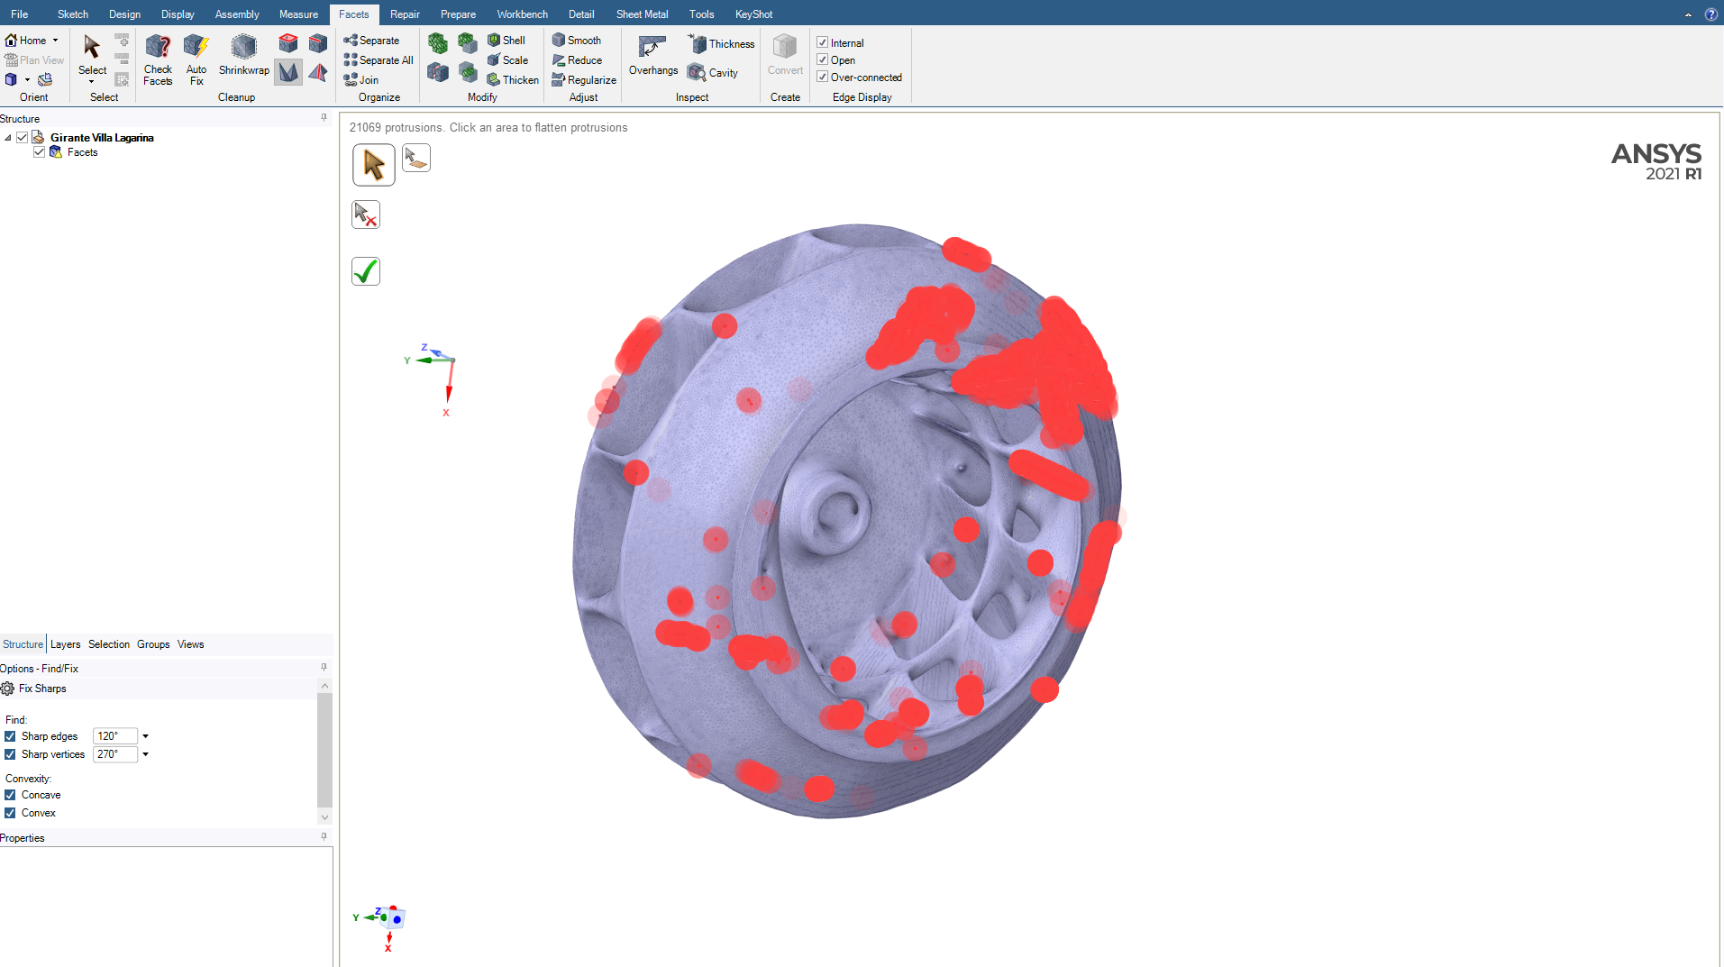Click the Join tool
Image resolution: width=1724 pixels, height=967 pixels.
pyautogui.click(x=361, y=80)
